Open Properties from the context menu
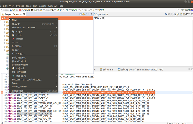The width and height of the screenshot is (193, 124). [34, 91]
